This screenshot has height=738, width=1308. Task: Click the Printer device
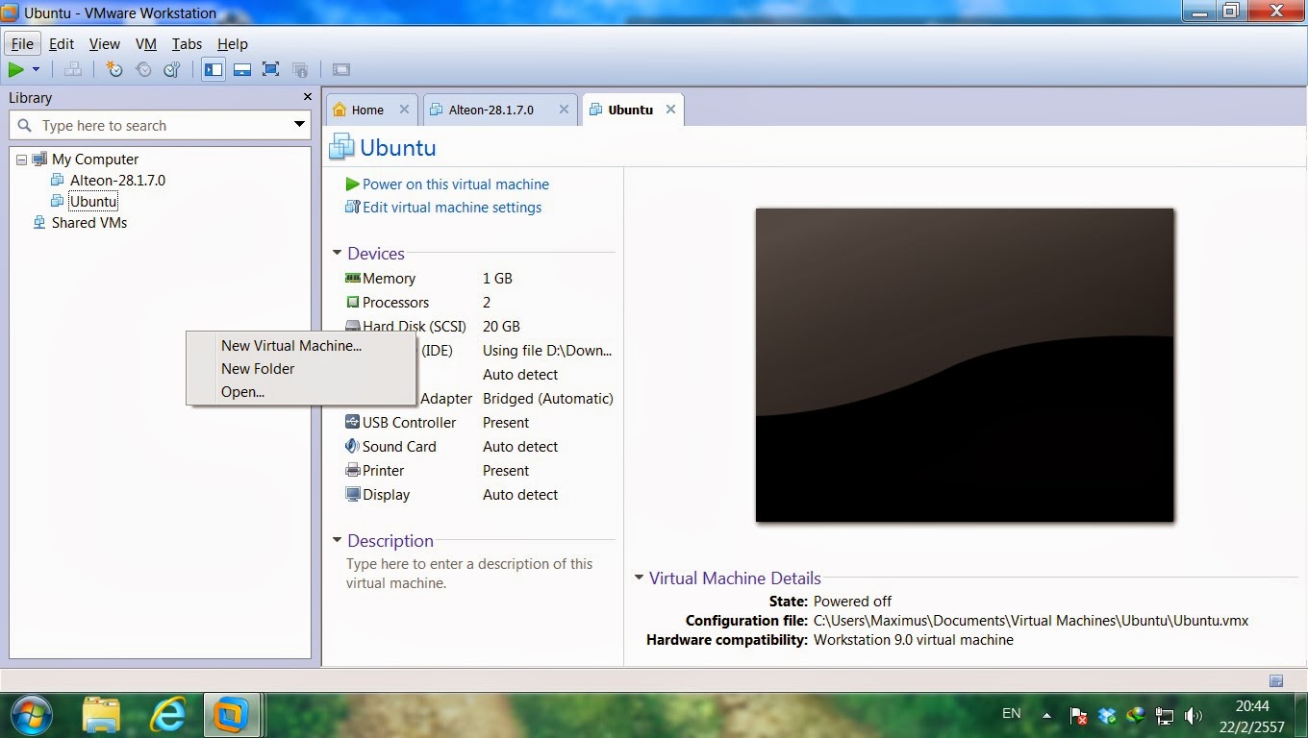[478, 471]
